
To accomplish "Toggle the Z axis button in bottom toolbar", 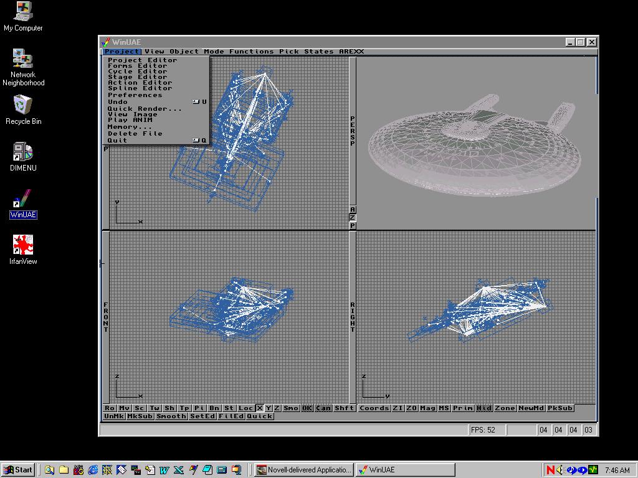I will click(x=277, y=408).
